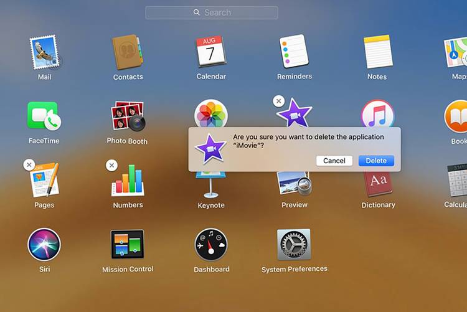Open the Dictionary app
This screenshot has width=467, height=312.
(378, 184)
